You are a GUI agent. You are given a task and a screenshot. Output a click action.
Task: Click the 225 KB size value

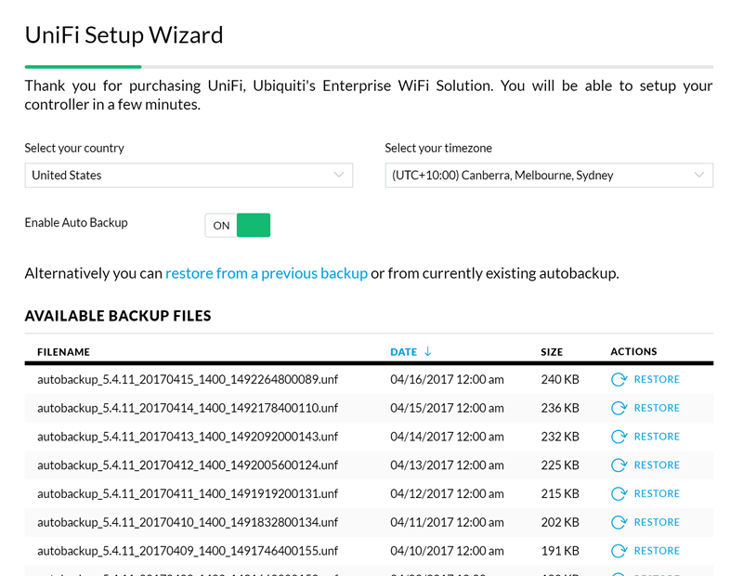coord(560,465)
